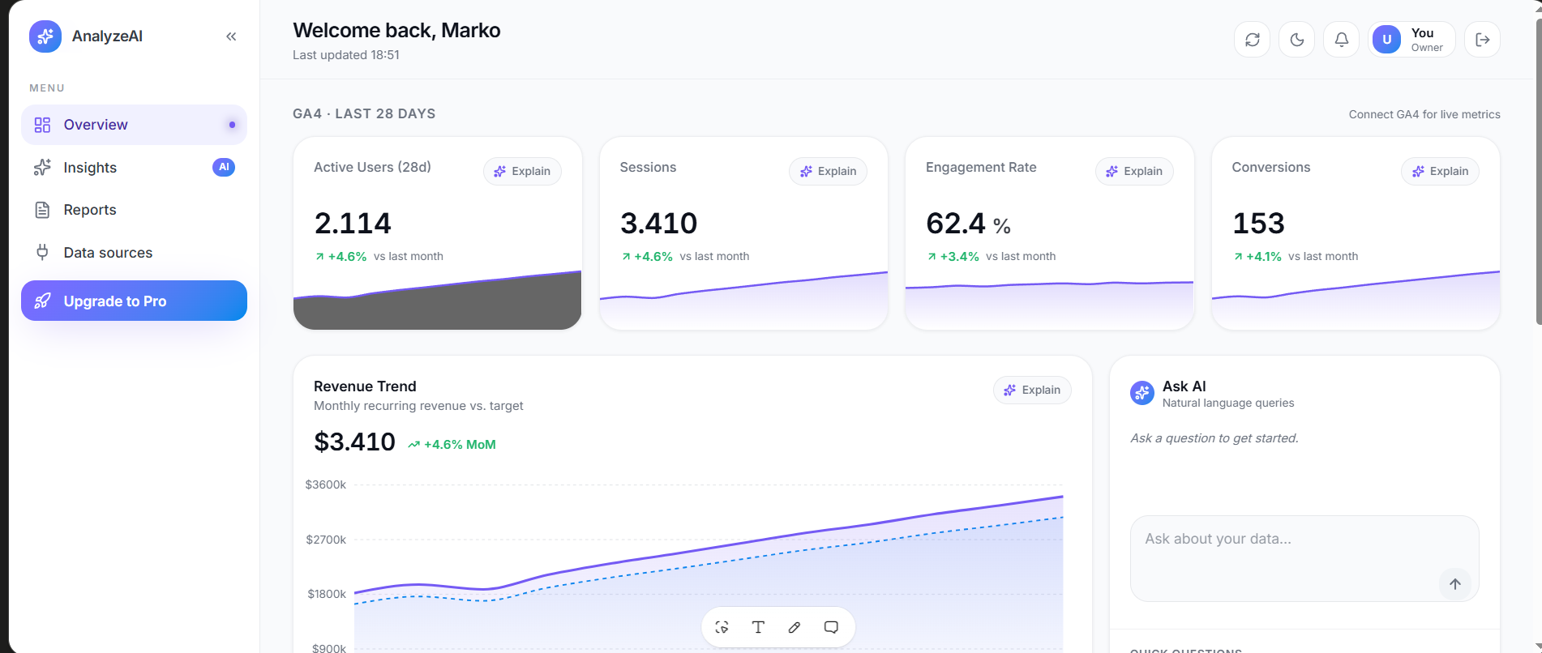Screen dimensions: 1542x653
Task: Click the Conversions value 153
Action: point(1258,223)
